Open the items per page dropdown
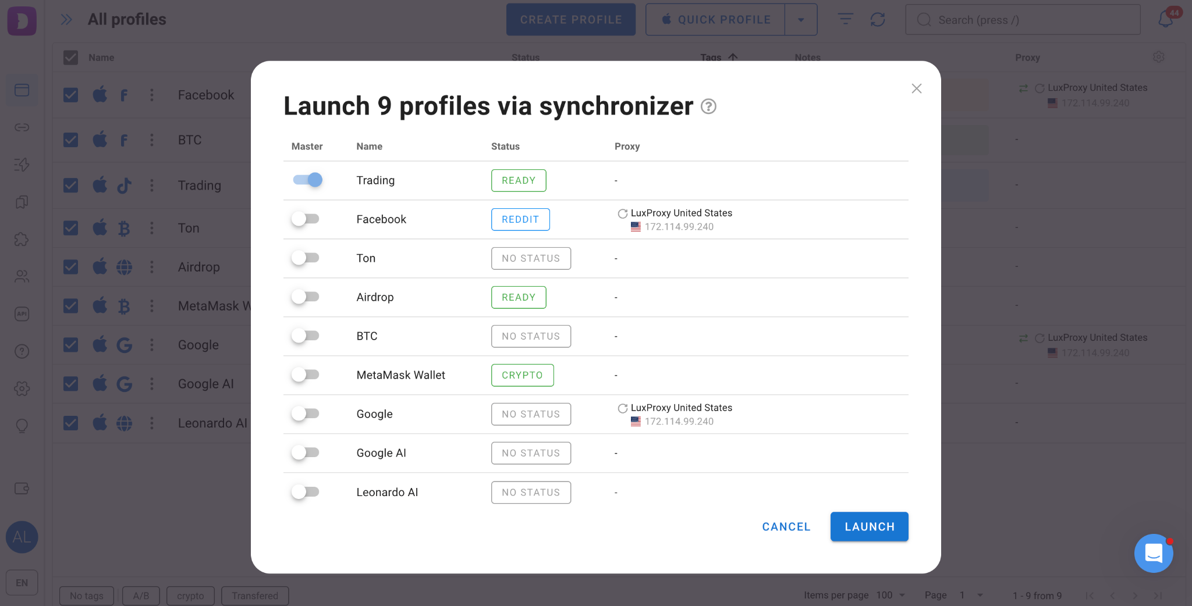 [x=891, y=595]
